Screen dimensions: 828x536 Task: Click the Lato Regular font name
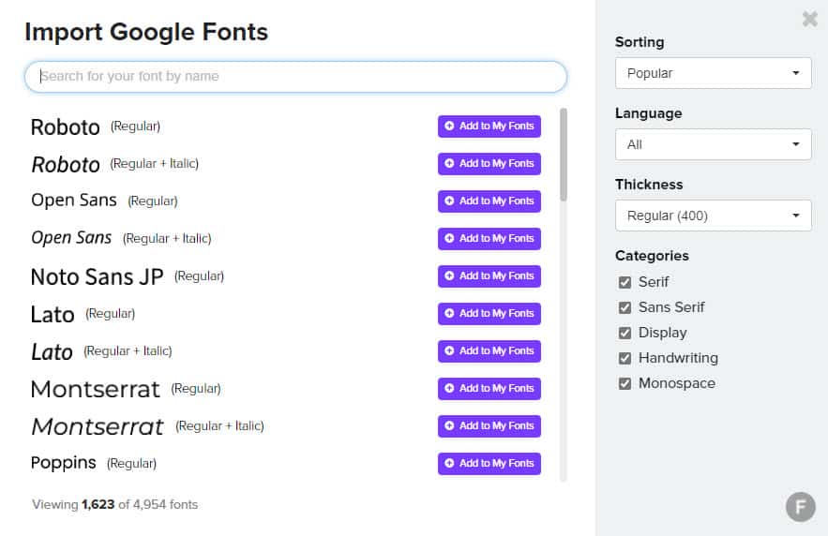coord(53,315)
